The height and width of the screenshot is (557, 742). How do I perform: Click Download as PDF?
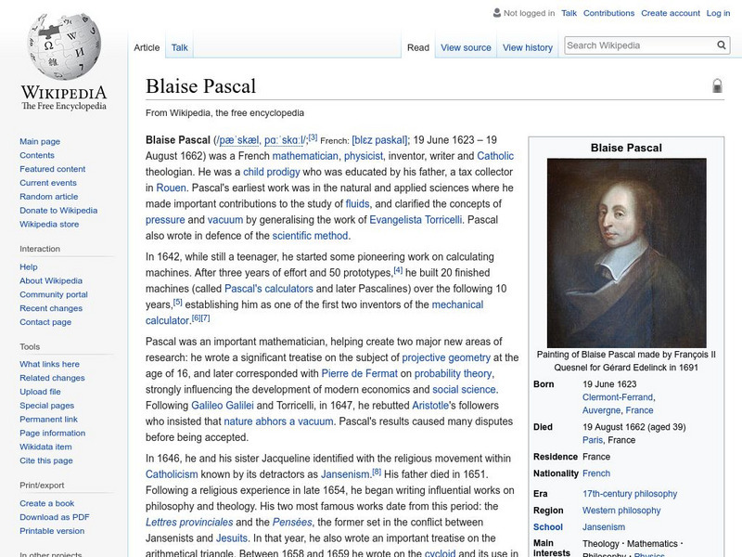pyautogui.click(x=55, y=517)
